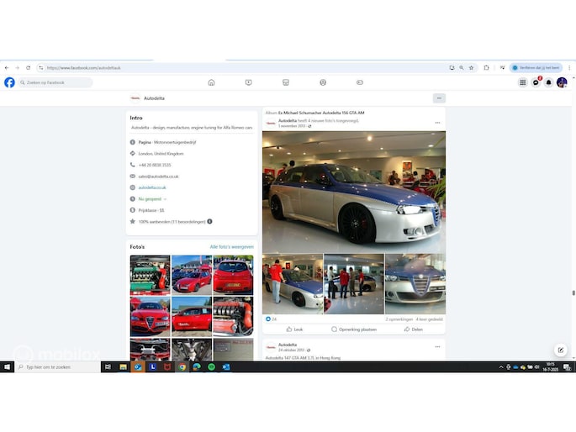Expand the 'Nu geopend' opening hours
This screenshot has height=432, width=576.
point(153,199)
